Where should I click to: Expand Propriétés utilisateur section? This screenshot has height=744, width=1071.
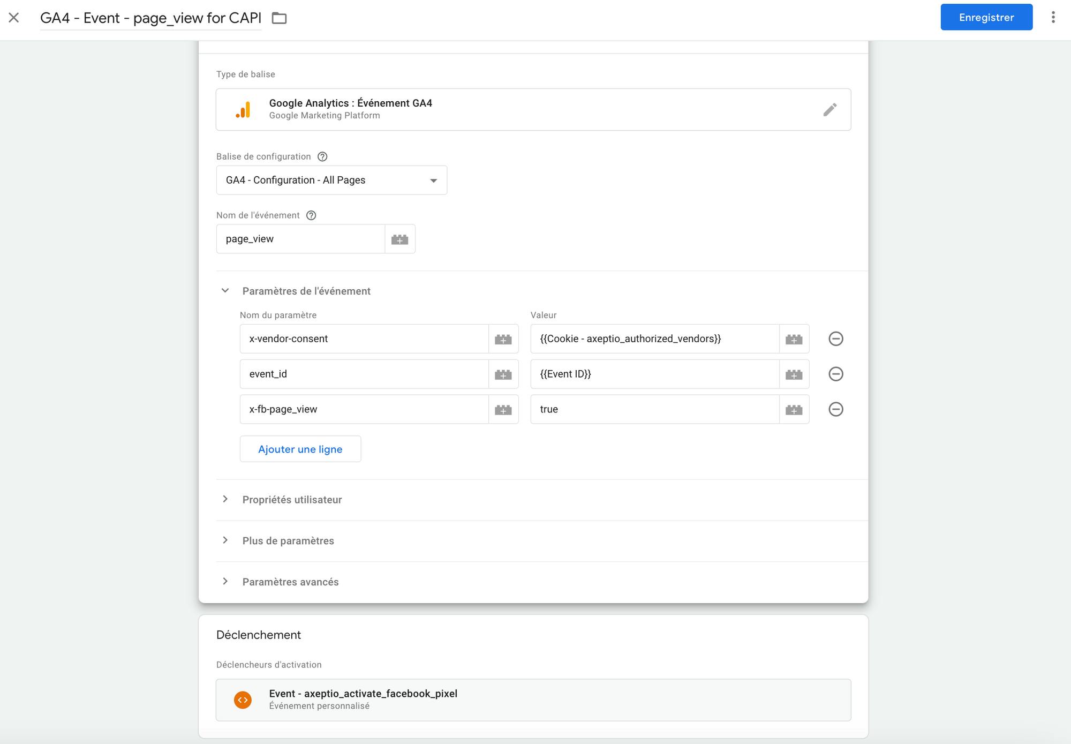[225, 499]
